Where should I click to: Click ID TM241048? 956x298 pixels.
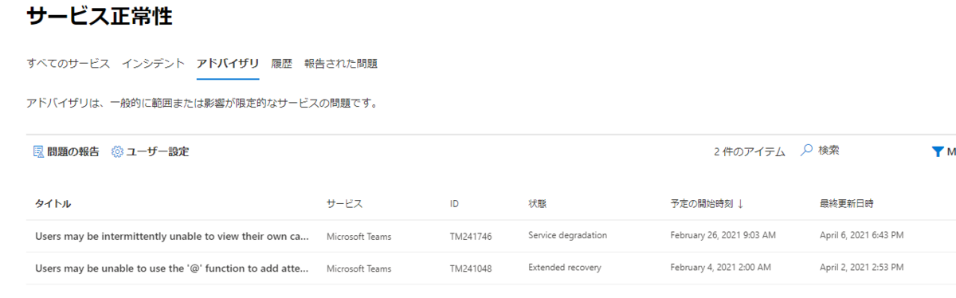pos(471,269)
